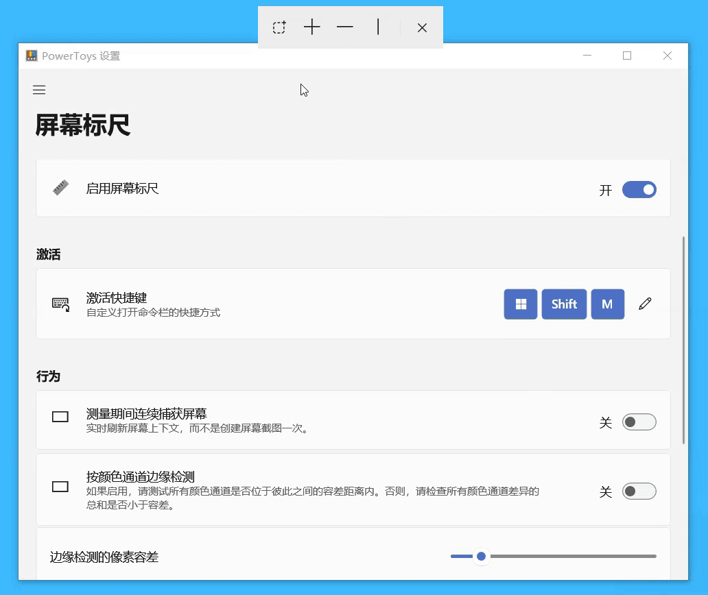Open the hamburger navigation menu
Image resolution: width=708 pixels, height=595 pixels.
pyautogui.click(x=39, y=90)
